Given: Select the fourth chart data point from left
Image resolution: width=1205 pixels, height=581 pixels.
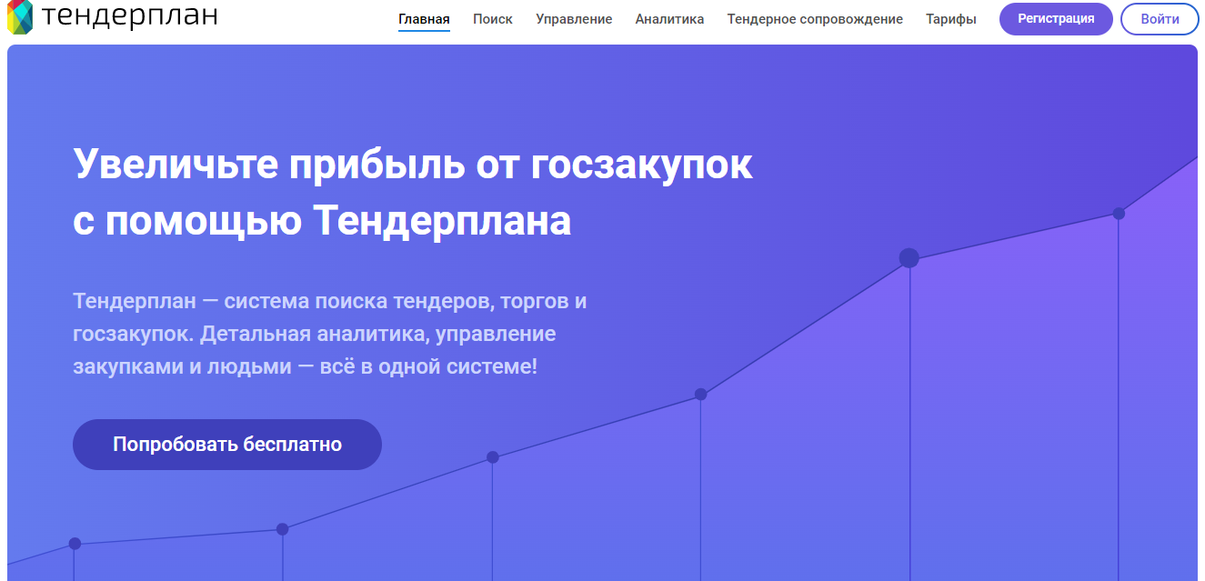Looking at the screenshot, I should click(x=700, y=395).
